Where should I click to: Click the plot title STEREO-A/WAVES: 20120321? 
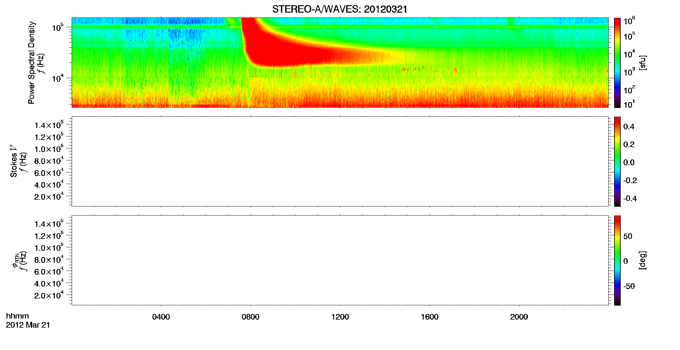[x=340, y=9]
